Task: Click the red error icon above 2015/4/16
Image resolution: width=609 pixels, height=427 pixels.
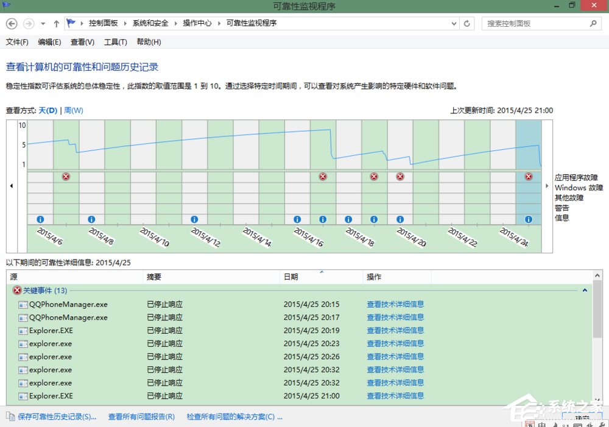Action: 323,177
